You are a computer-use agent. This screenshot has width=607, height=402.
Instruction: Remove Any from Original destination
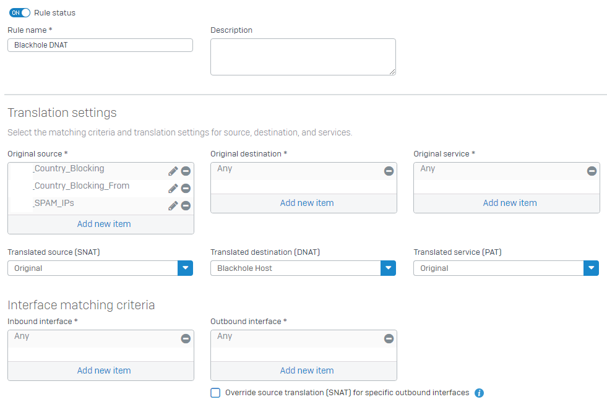pyautogui.click(x=389, y=171)
